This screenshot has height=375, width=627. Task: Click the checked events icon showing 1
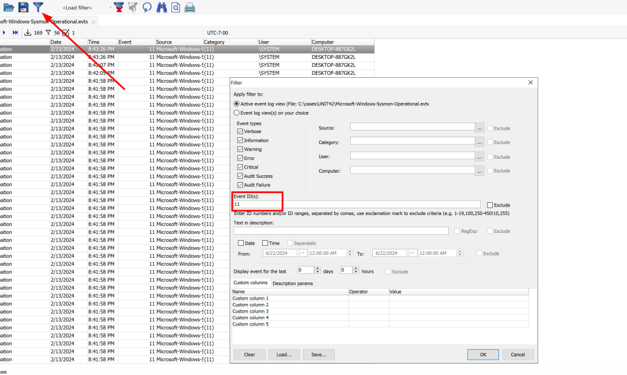click(66, 32)
